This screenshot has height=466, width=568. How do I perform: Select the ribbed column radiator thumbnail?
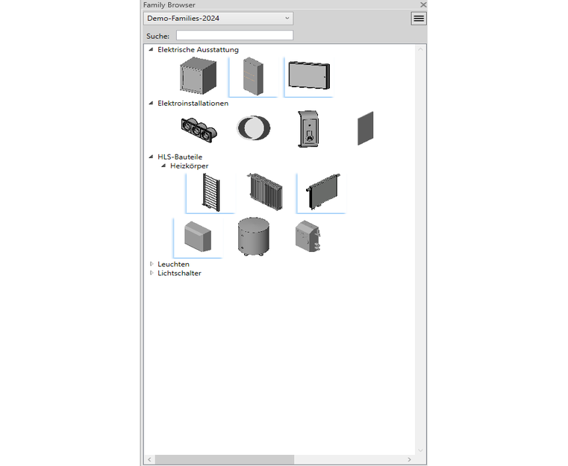tap(266, 192)
